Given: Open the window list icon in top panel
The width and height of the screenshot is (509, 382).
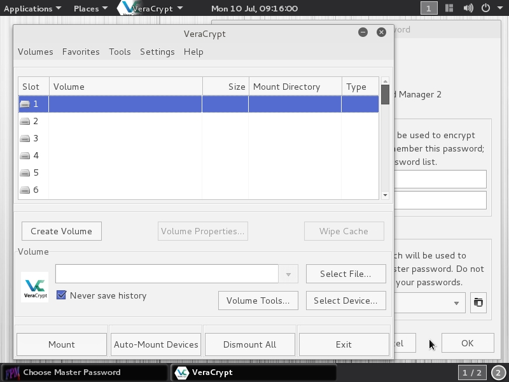Looking at the screenshot, I should coord(449,8).
